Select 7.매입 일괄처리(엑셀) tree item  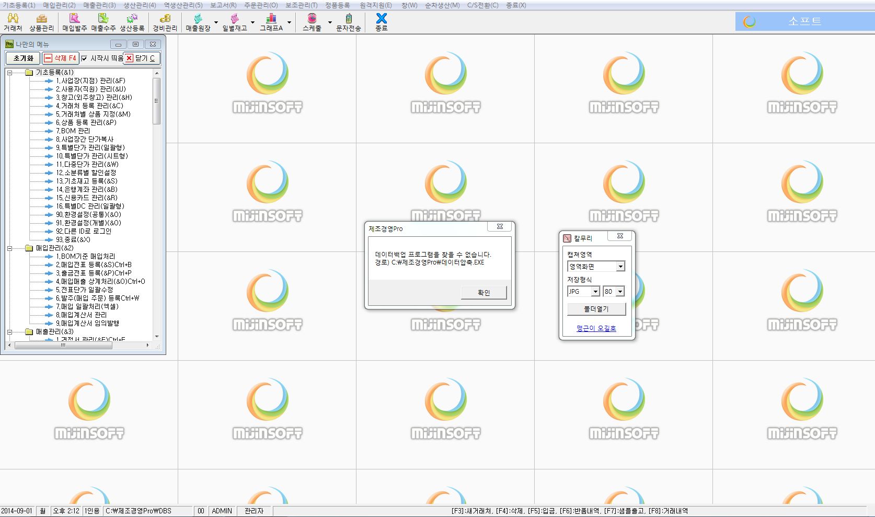click(87, 307)
